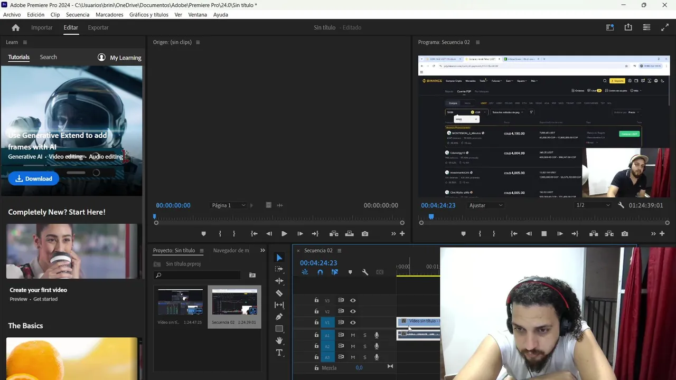Open the button editor plus in Program monitor

click(662, 234)
